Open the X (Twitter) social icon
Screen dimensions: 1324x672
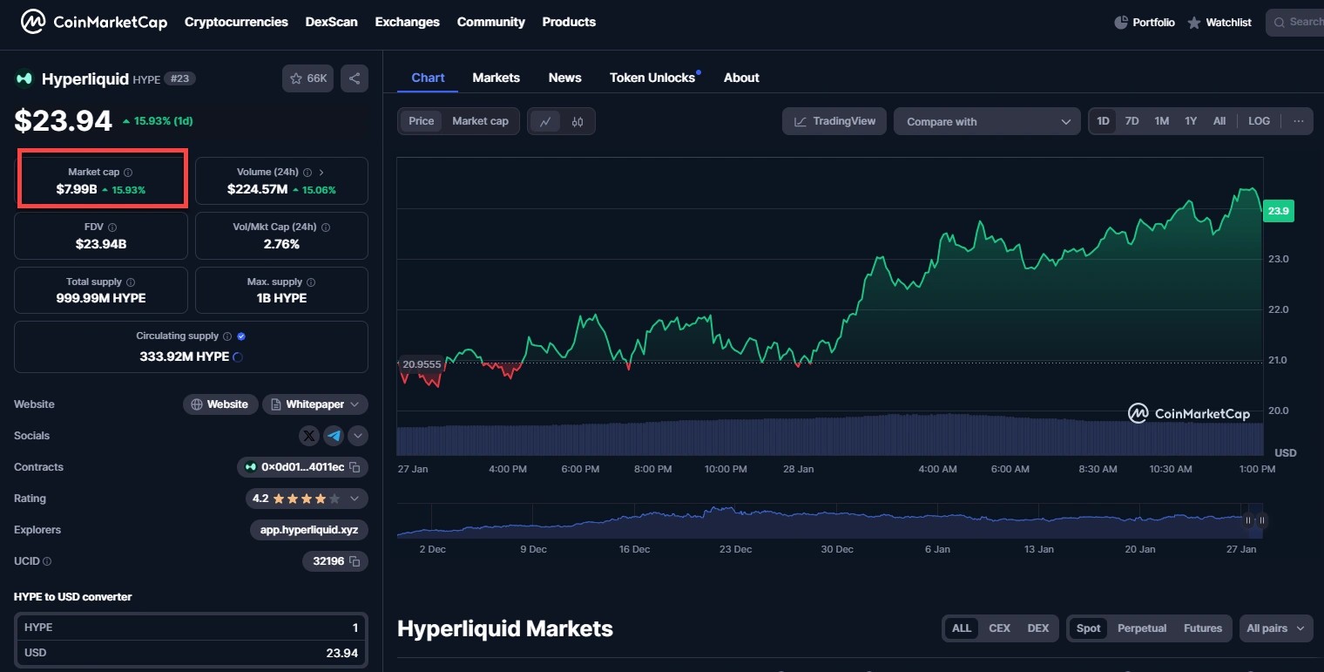pos(309,436)
